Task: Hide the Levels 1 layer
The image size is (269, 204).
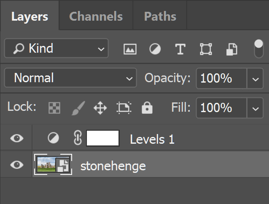Action: [x=16, y=139]
